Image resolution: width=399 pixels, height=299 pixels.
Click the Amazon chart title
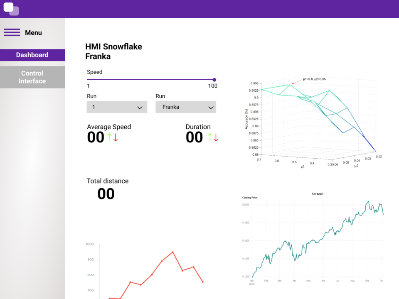[x=317, y=194]
